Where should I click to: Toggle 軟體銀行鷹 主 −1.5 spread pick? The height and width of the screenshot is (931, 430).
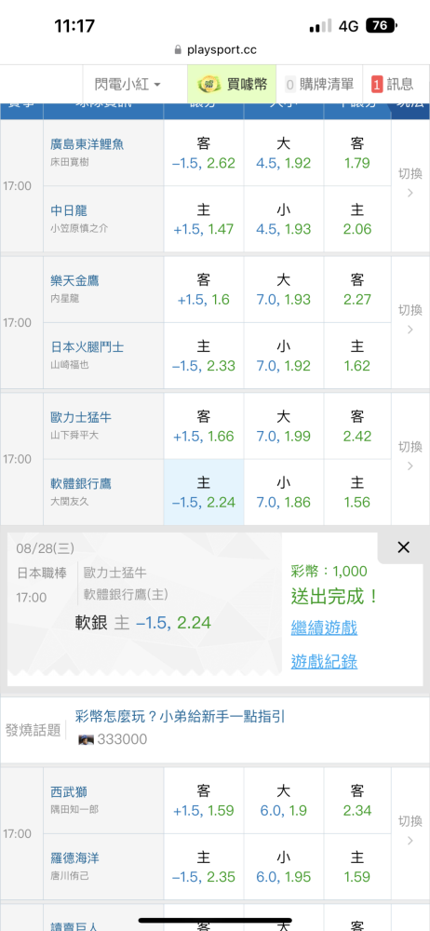point(204,492)
